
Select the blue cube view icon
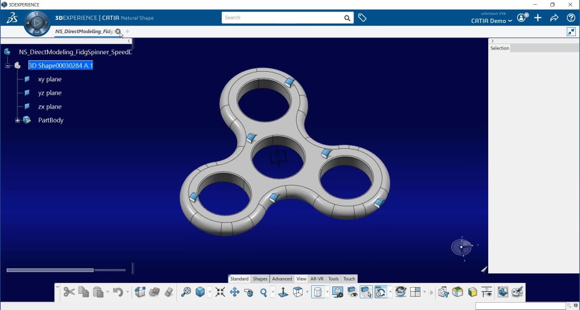200,293
